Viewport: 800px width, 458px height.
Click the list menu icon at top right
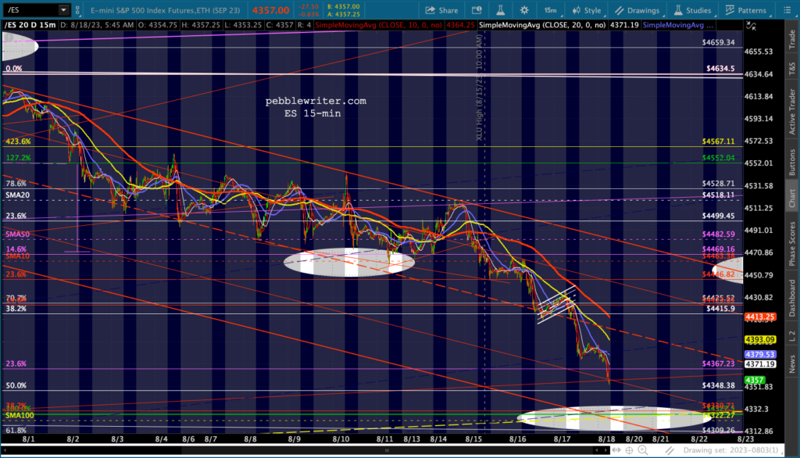pos(787,10)
